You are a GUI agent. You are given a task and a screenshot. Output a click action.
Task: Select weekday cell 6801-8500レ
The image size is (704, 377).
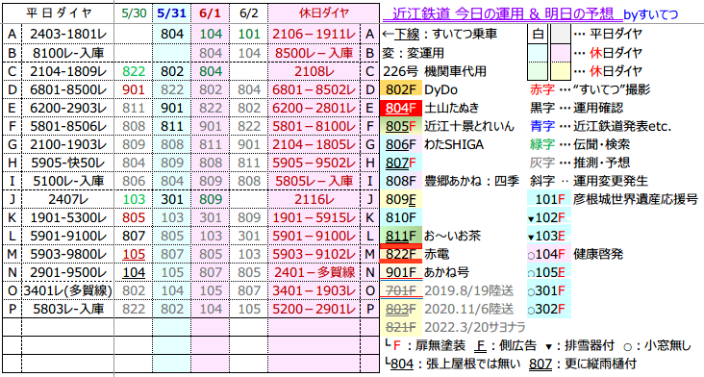[x=67, y=89]
